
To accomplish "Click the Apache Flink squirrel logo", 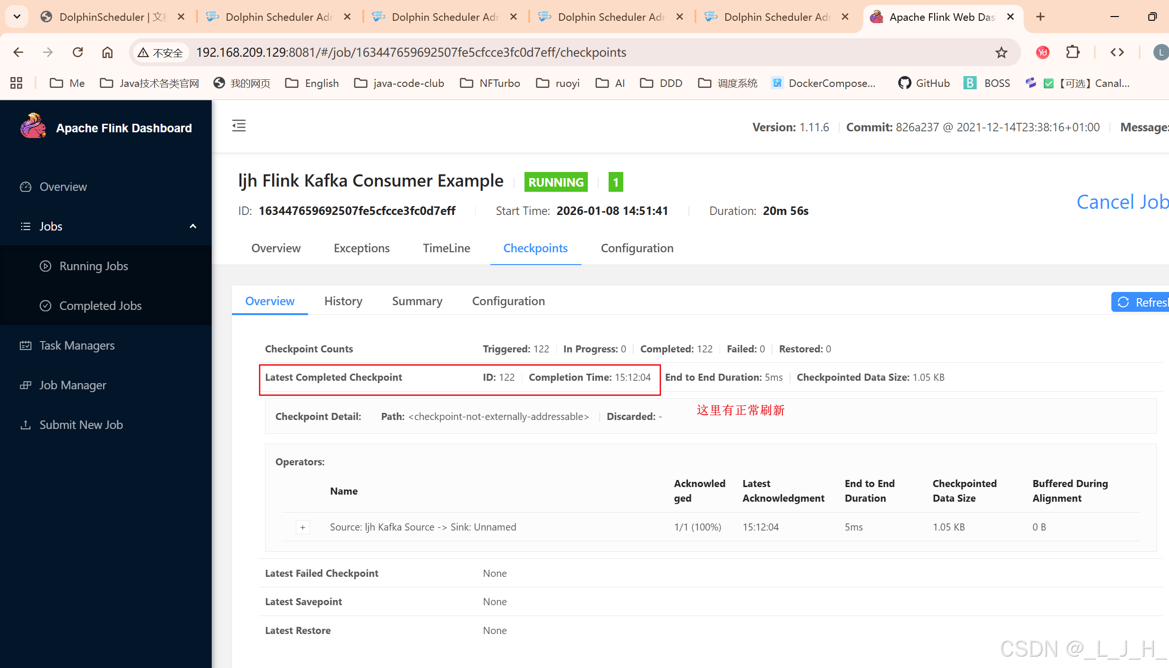I will click(33, 127).
